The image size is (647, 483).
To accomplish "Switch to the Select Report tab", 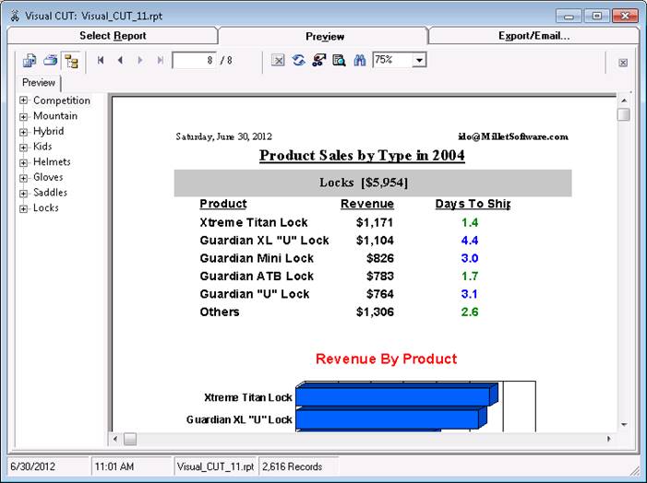I will click(x=113, y=36).
